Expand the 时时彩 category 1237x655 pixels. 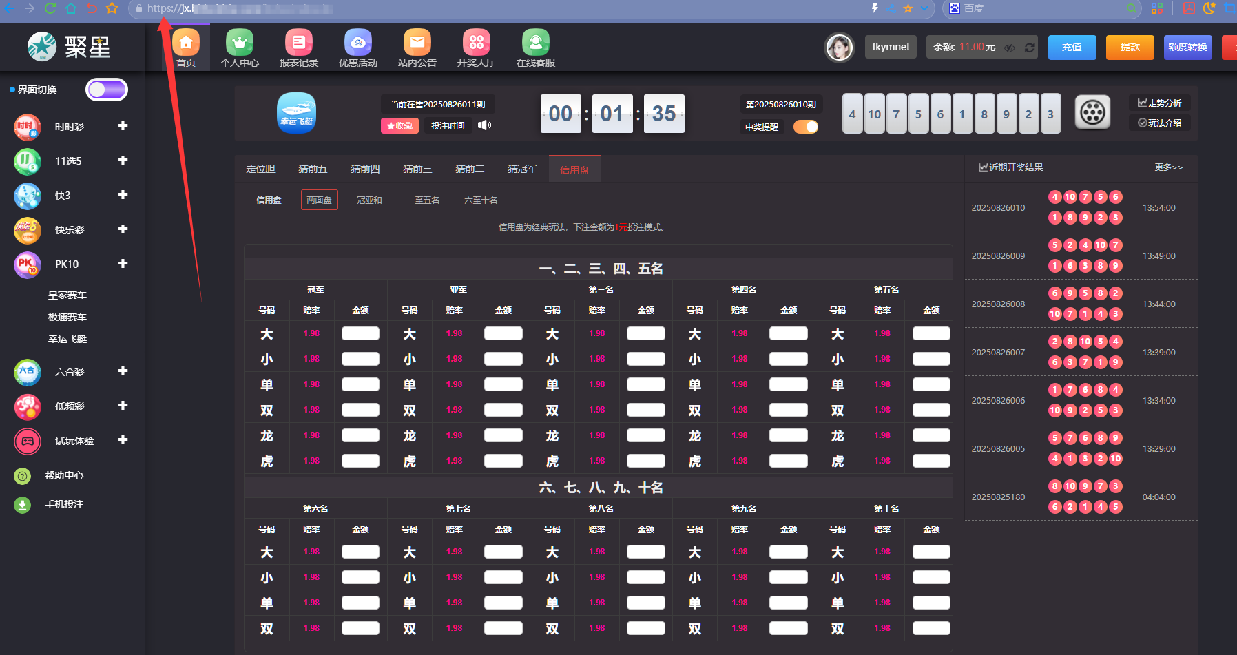(123, 126)
